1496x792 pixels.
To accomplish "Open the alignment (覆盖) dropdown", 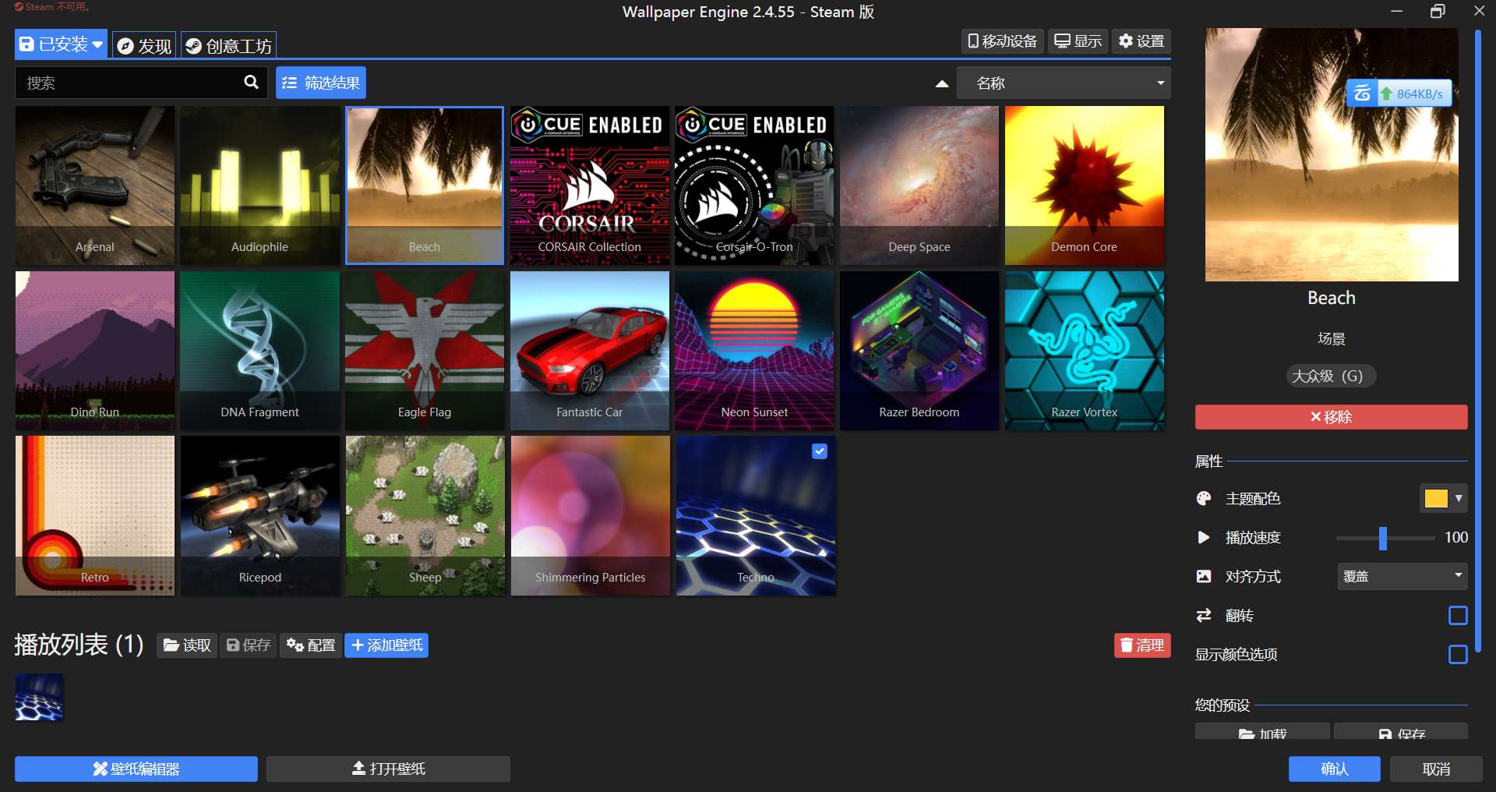I will pyautogui.click(x=1402, y=576).
